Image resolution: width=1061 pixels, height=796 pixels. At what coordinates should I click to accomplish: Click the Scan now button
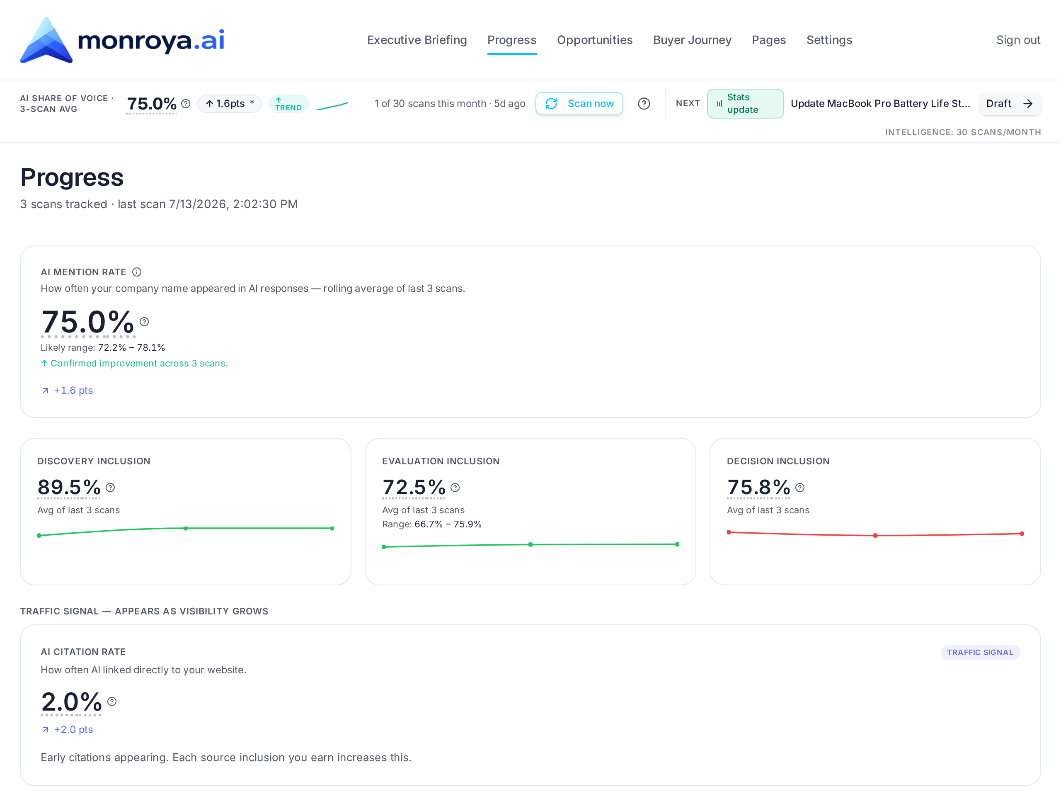tap(579, 104)
